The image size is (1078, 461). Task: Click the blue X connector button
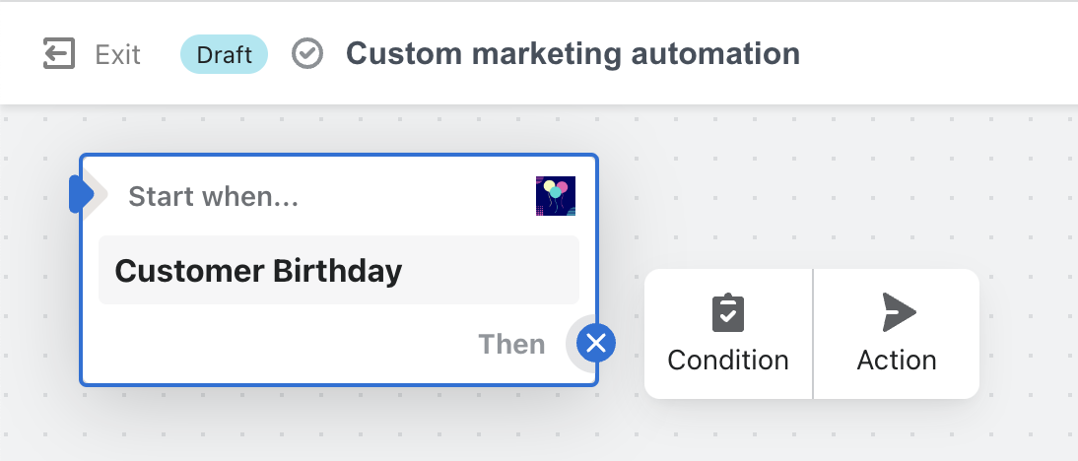595,343
